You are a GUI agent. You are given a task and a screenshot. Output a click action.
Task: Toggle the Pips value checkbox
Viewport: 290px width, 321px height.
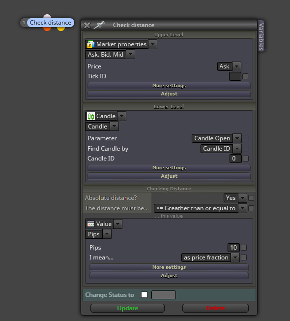pos(244,248)
